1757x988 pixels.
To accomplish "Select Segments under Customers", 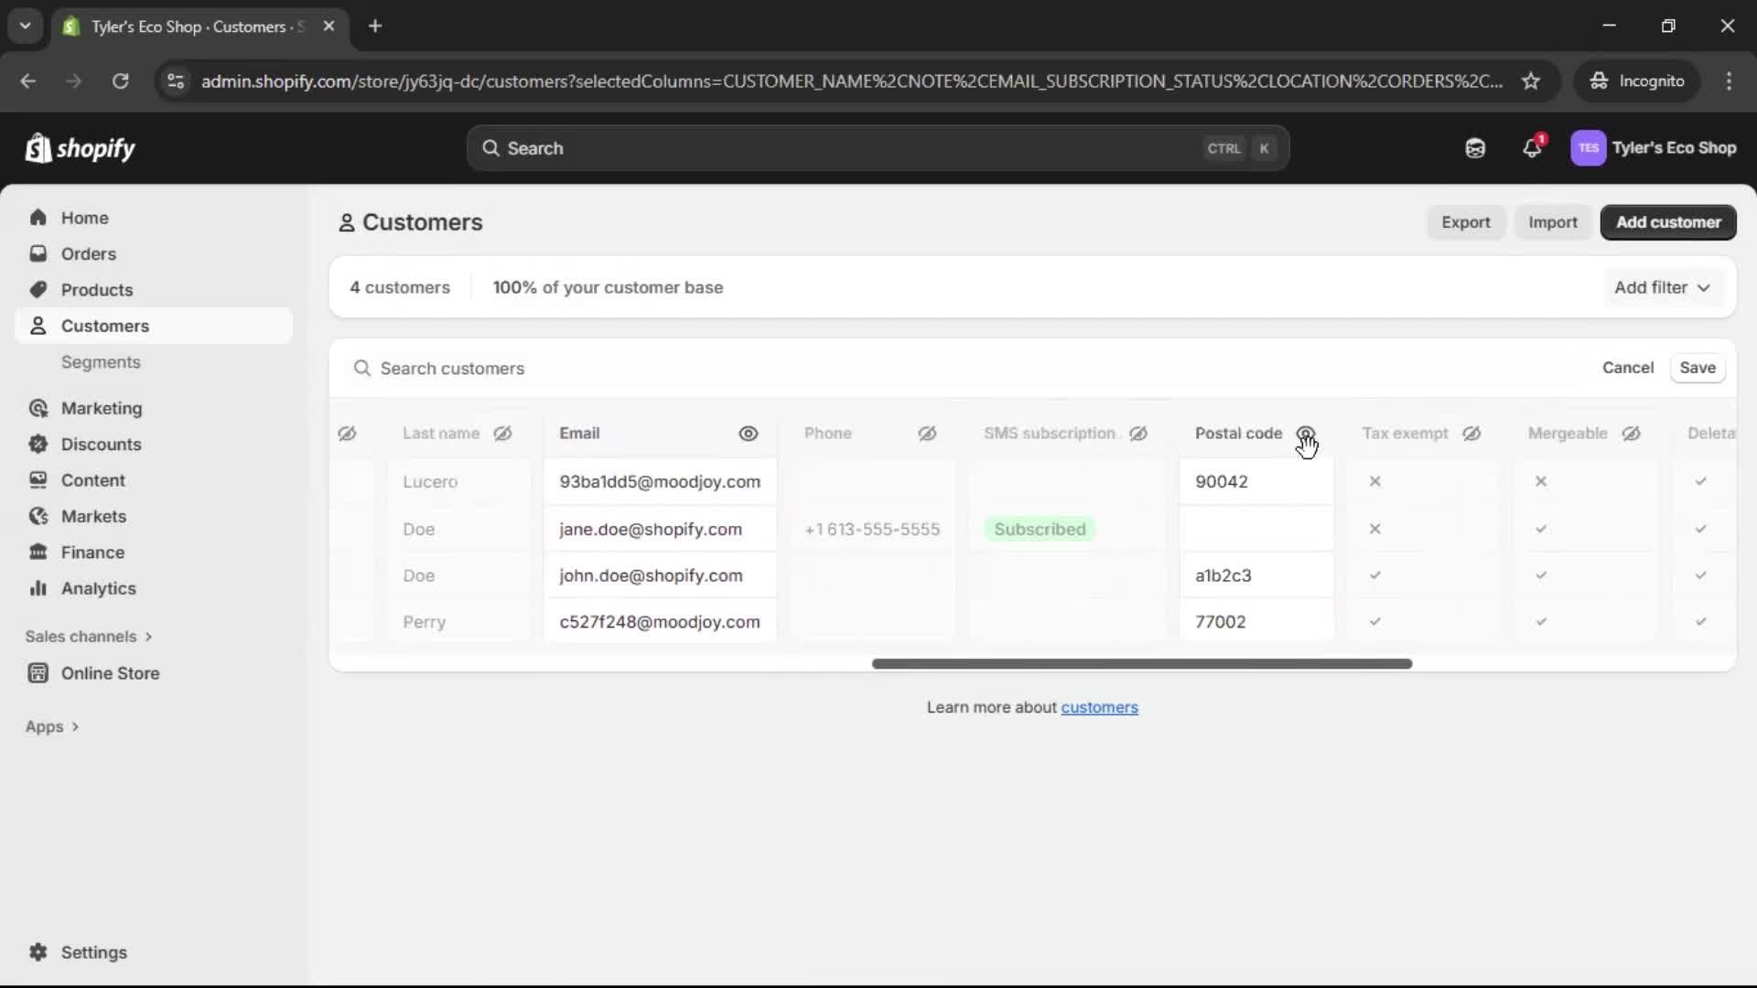I will (101, 361).
